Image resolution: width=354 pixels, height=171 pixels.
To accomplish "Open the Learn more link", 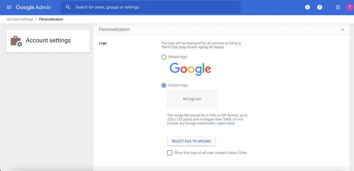I will point(225,123).
